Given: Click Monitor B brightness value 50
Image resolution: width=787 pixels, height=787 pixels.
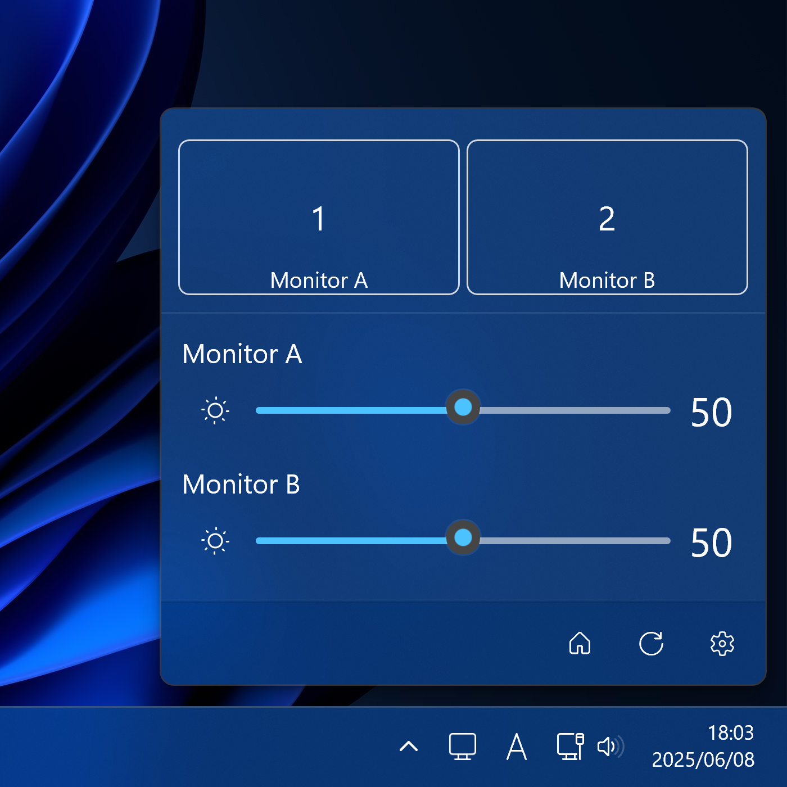Looking at the screenshot, I should pos(711,543).
